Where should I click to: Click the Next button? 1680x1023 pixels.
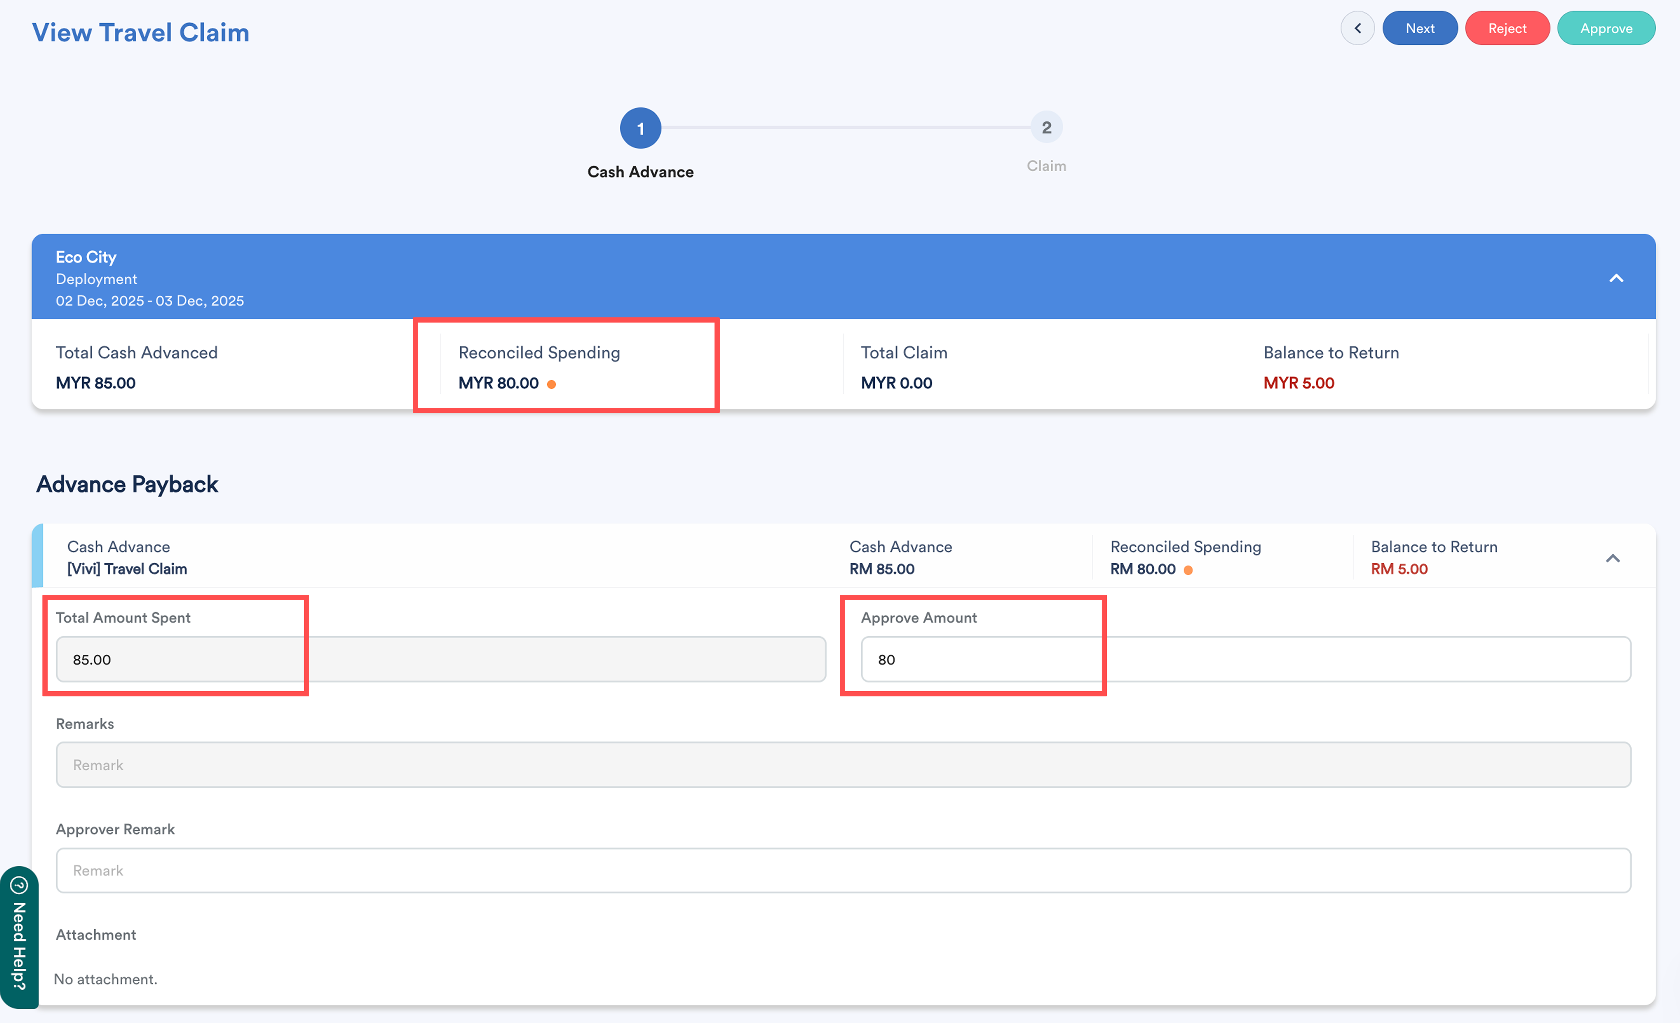tap(1419, 28)
